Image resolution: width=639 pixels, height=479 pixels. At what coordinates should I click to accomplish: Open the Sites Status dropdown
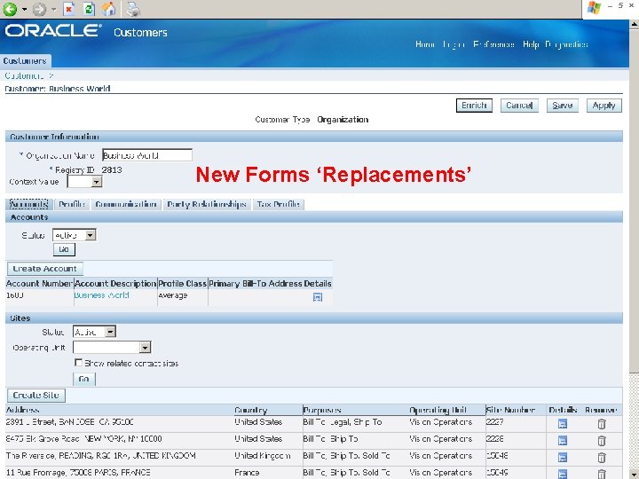pyautogui.click(x=94, y=332)
